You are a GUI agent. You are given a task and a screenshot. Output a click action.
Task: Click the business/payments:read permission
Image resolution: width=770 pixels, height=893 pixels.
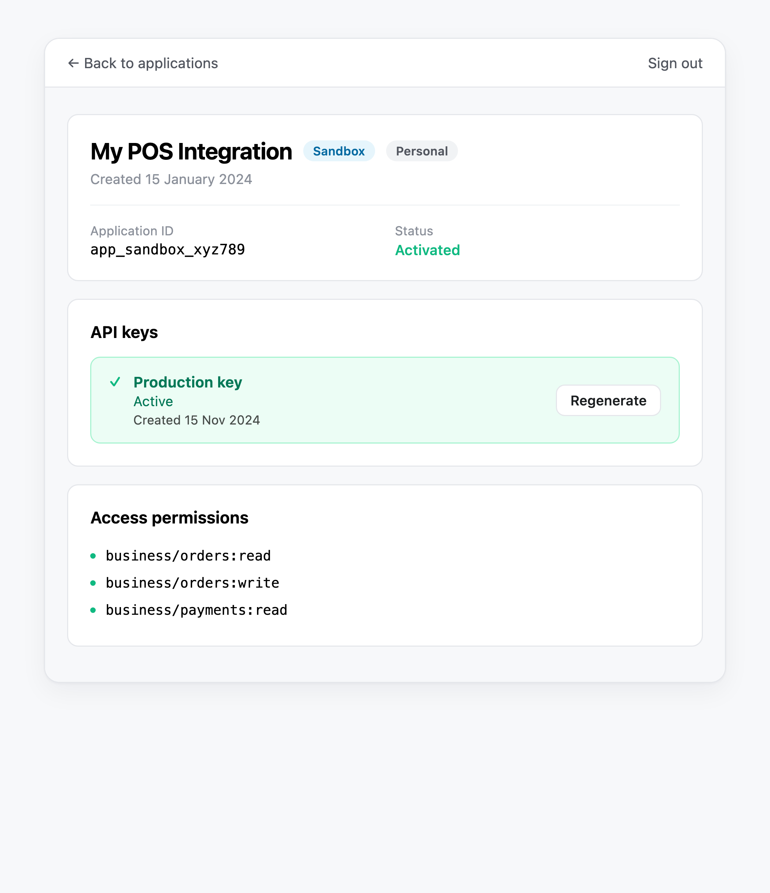coord(197,610)
